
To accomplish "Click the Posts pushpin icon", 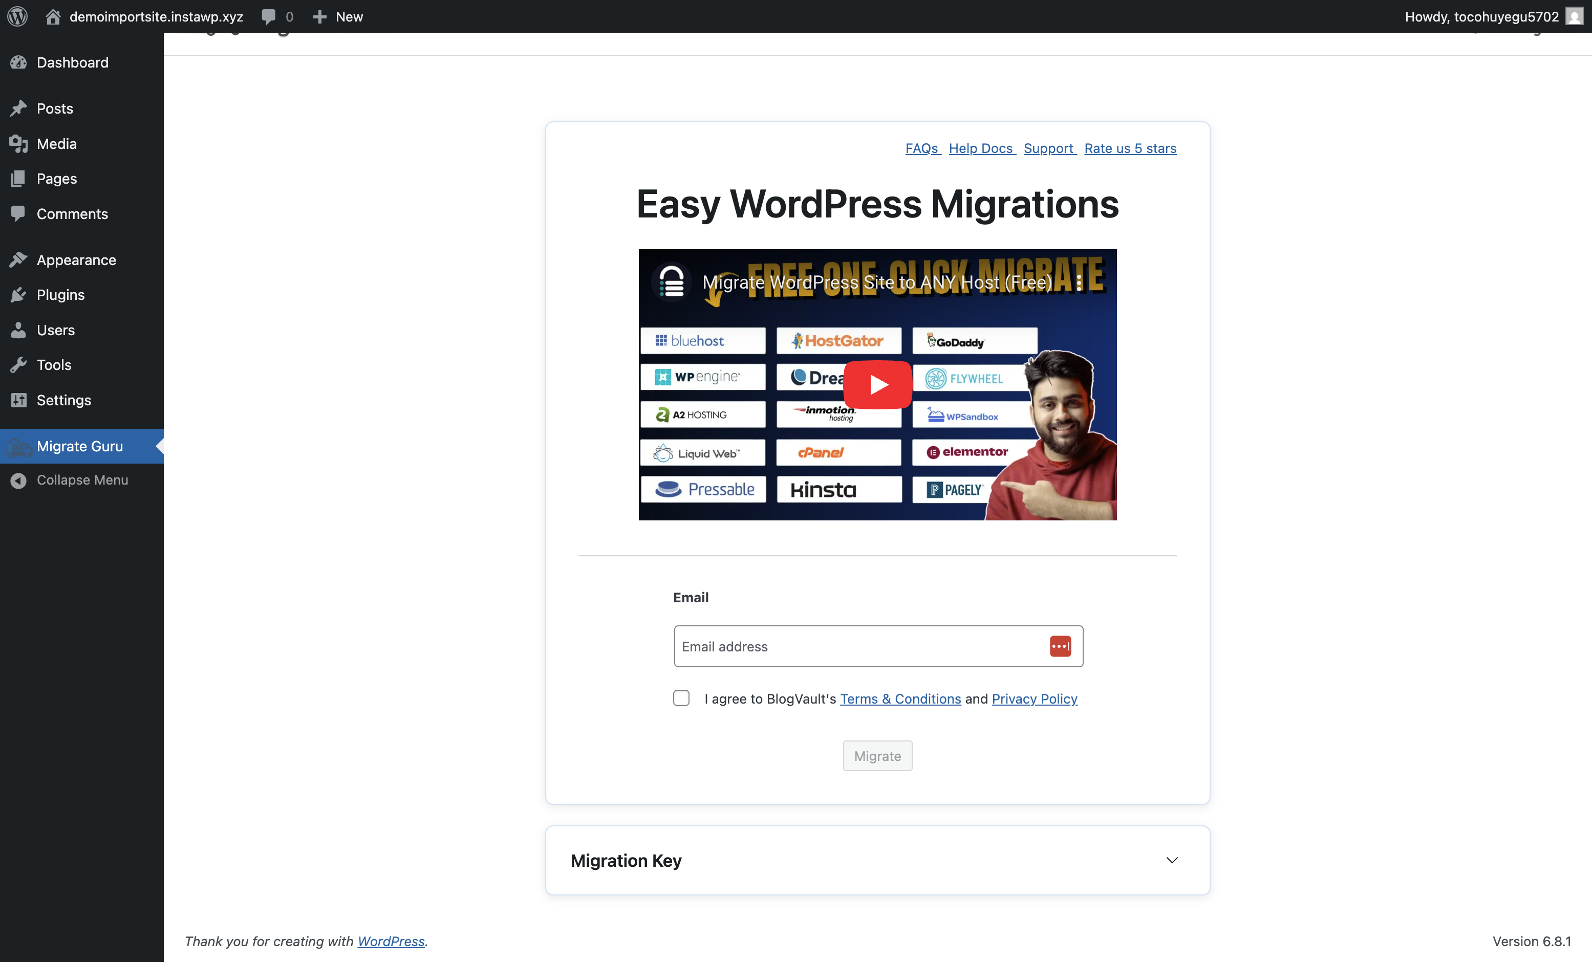I will pos(19,108).
